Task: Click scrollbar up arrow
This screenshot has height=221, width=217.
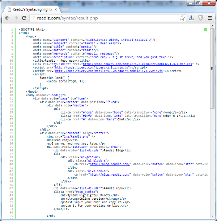Action: 212,26
